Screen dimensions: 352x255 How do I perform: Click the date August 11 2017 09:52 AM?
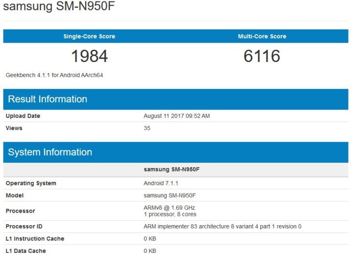click(x=177, y=116)
